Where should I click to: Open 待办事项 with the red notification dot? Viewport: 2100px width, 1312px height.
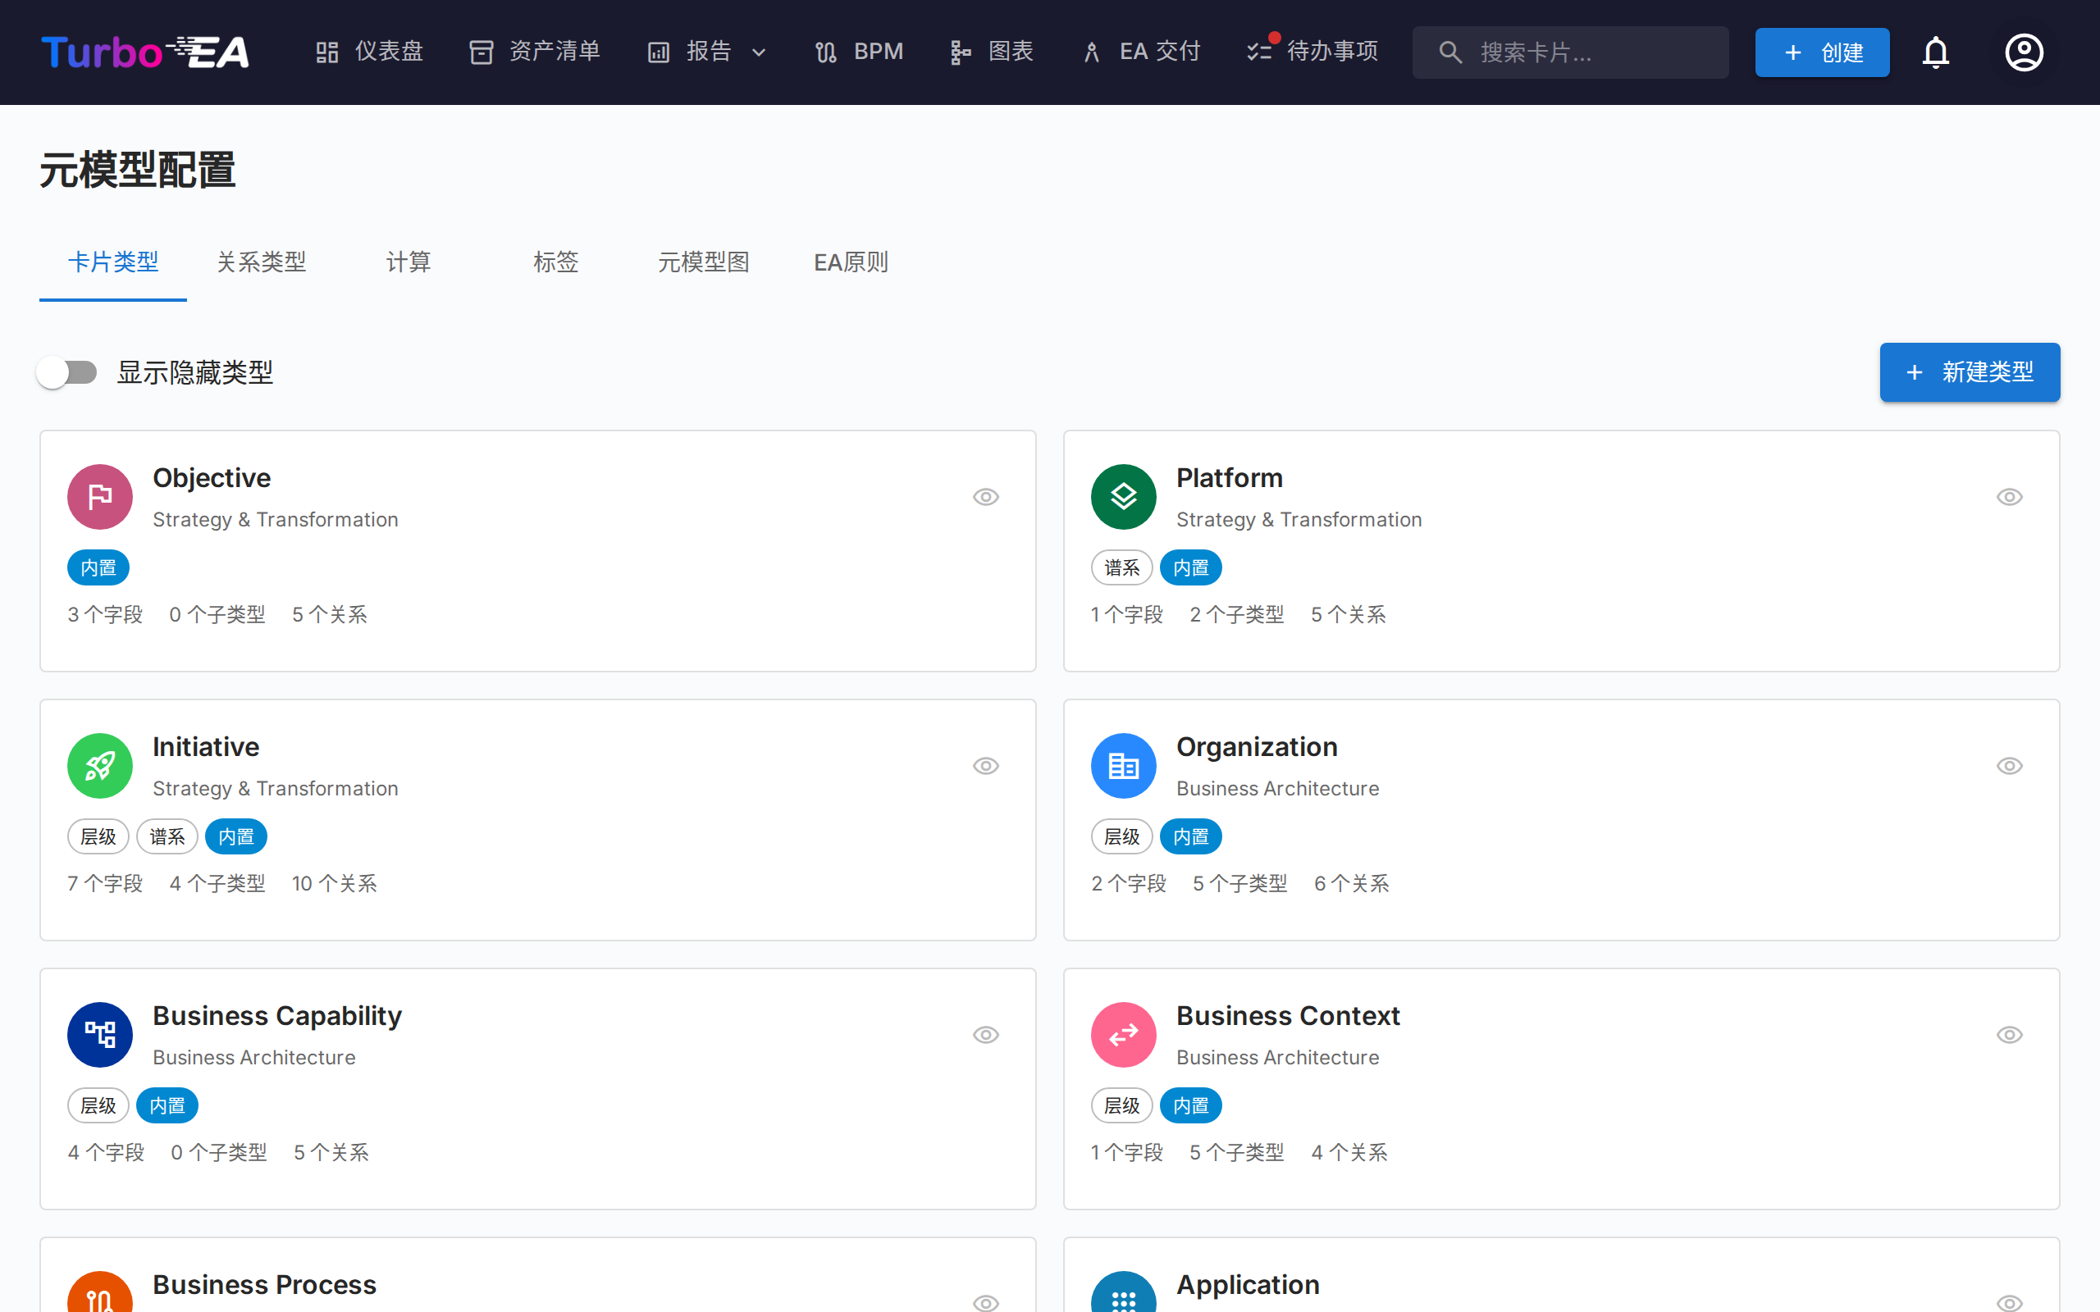1310,51
